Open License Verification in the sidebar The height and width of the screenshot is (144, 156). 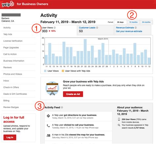tap(18, 41)
